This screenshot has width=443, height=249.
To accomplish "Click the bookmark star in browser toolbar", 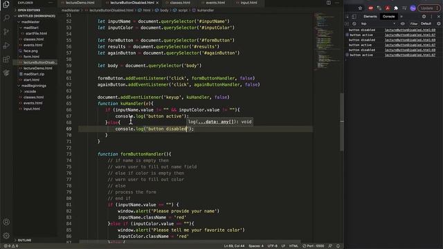I will tap(360, 8).
